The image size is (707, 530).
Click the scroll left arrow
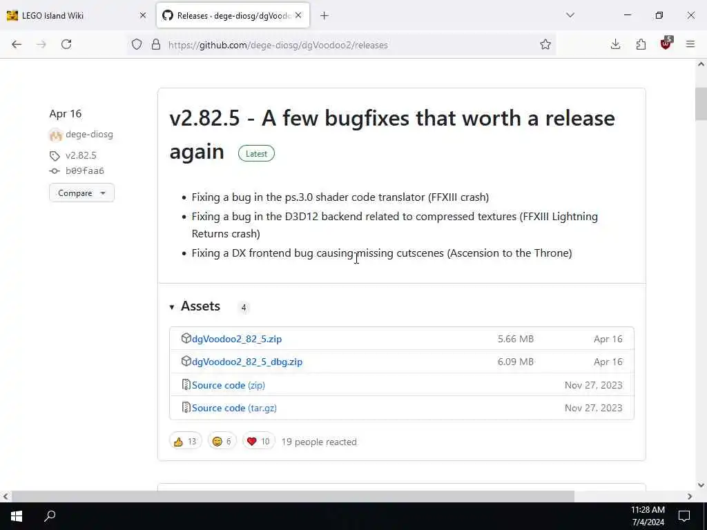tap(6, 497)
